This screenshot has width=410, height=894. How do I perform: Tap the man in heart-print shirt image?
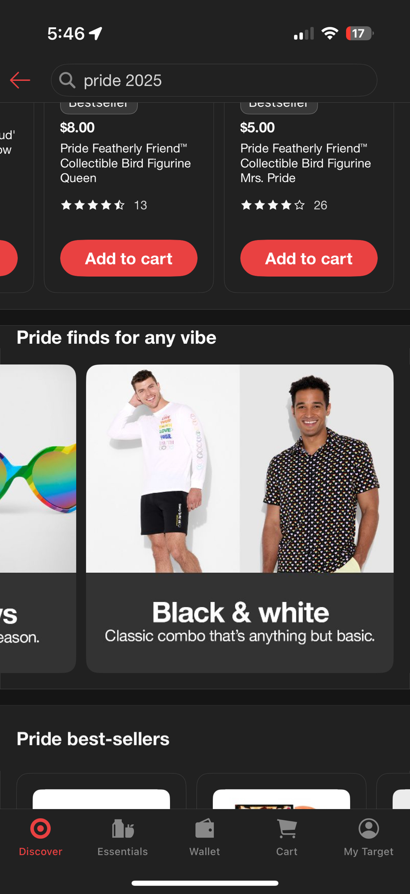(x=317, y=468)
